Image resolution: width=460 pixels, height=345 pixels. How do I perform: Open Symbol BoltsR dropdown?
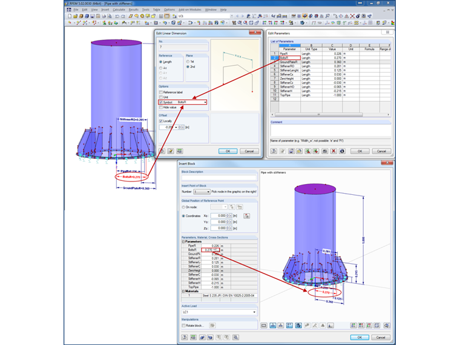pyautogui.click(x=205, y=102)
